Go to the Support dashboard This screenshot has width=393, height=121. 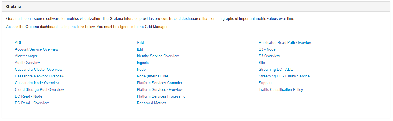[x=265, y=83]
